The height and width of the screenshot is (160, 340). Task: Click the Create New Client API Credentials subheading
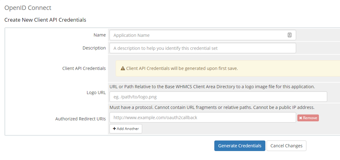click(x=45, y=20)
